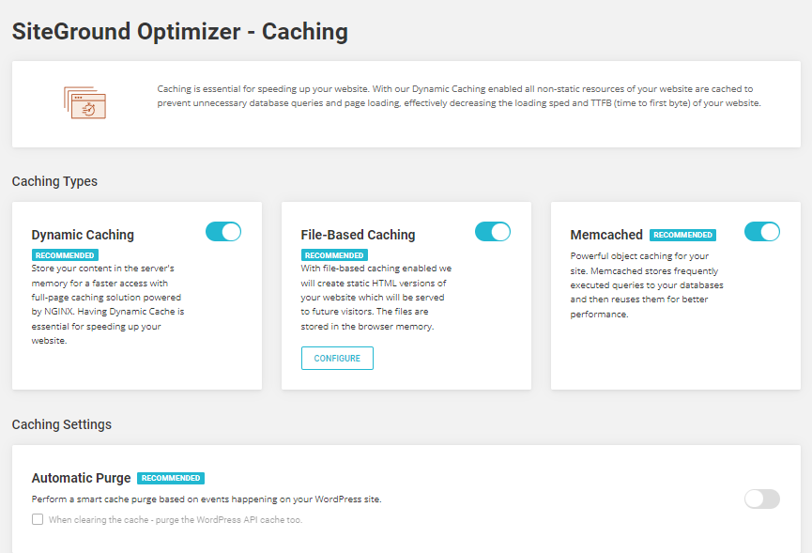Screen dimensions: 812x553
Task: Disable the Dynamic Caching toggle
Action: pos(223,232)
